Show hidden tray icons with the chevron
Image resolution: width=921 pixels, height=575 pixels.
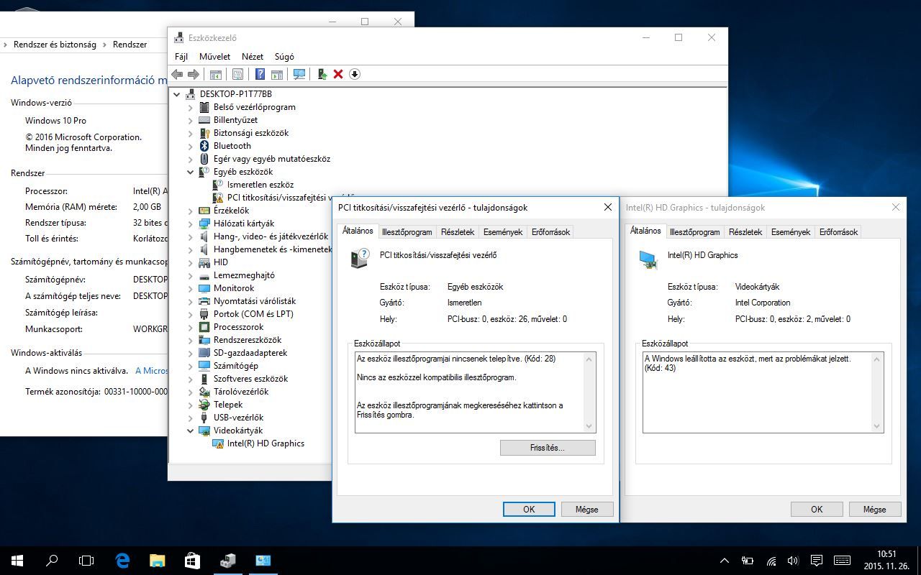coord(725,561)
